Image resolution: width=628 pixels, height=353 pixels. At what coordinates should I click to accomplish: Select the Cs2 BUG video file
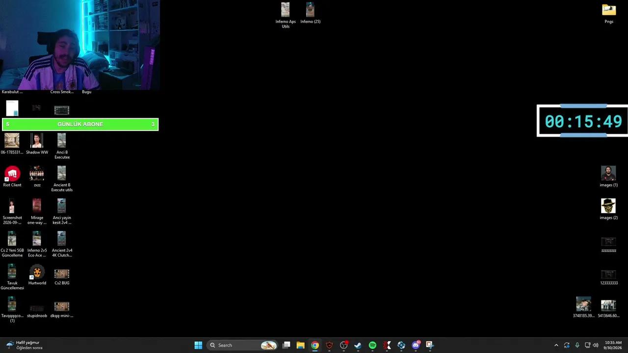click(62, 276)
